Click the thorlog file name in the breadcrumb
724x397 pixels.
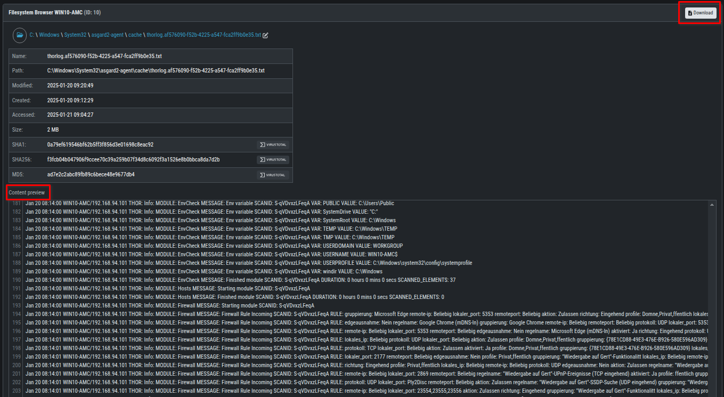204,35
